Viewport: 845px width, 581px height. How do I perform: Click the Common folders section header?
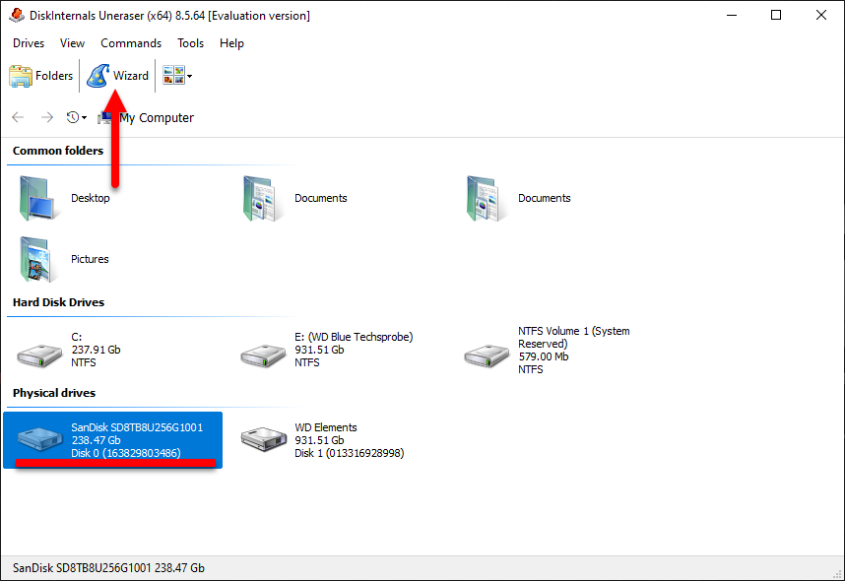click(x=58, y=151)
